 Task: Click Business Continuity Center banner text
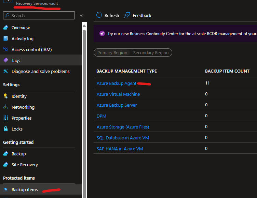click(182, 33)
